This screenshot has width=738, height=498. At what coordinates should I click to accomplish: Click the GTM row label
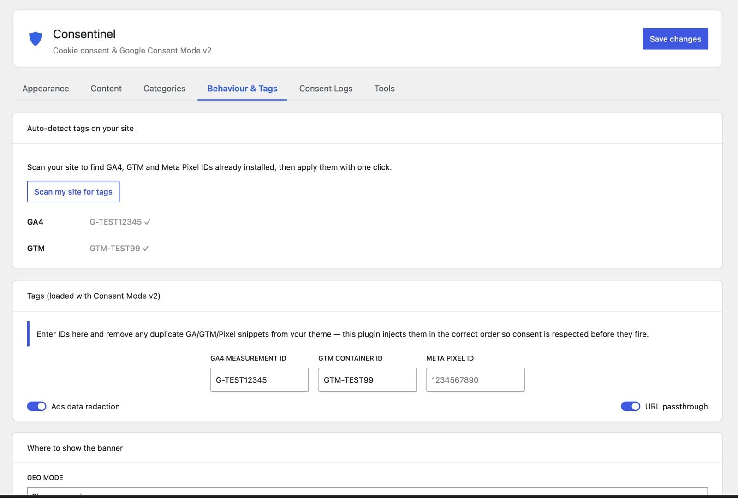point(36,249)
